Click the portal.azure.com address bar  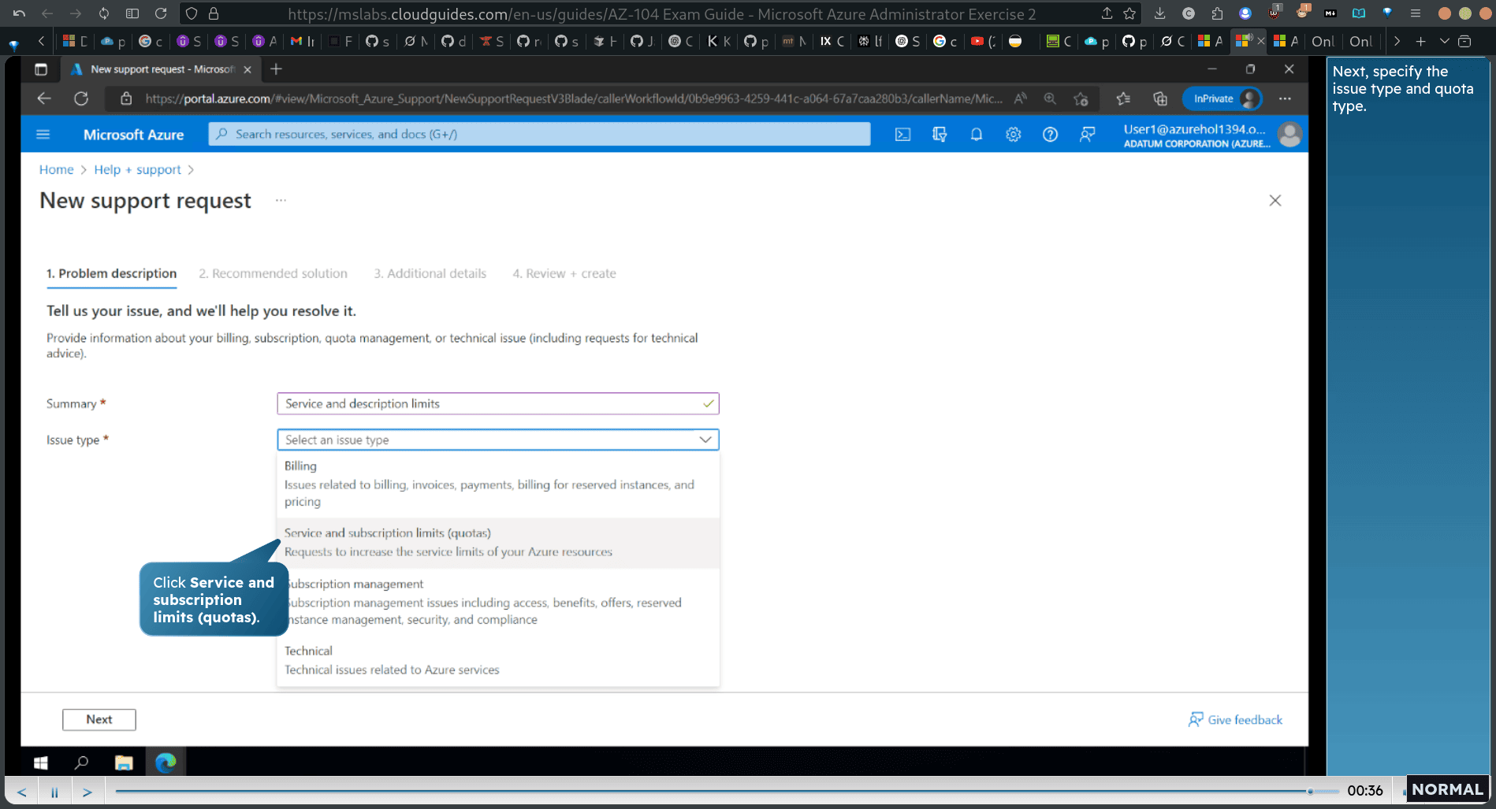[574, 98]
